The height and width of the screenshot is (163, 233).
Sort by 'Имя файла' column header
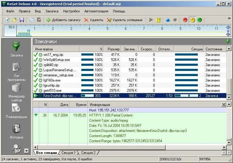[x=56, y=49]
